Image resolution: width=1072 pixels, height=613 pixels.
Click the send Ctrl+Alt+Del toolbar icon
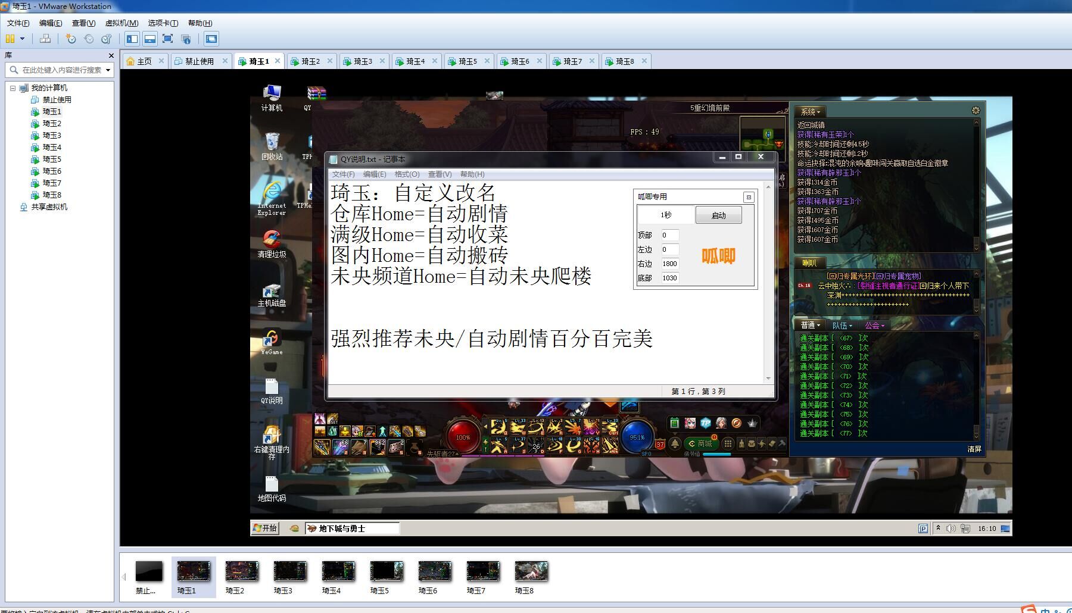click(45, 39)
